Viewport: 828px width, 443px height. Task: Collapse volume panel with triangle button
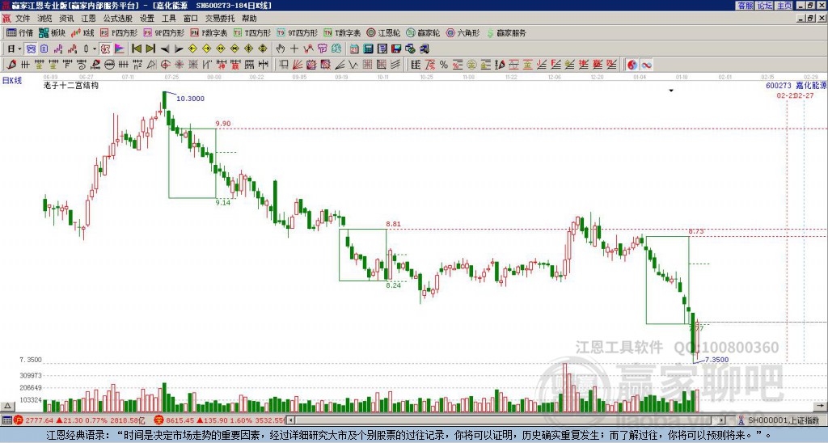click(7, 407)
